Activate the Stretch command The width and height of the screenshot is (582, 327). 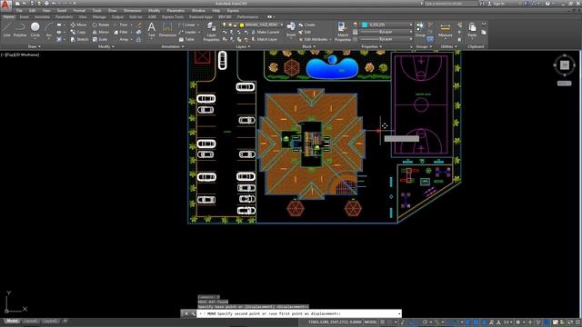tap(79, 39)
